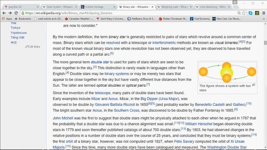Open the 'binary systems' link
This screenshot has height=150, width=267.
click(x=117, y=74)
